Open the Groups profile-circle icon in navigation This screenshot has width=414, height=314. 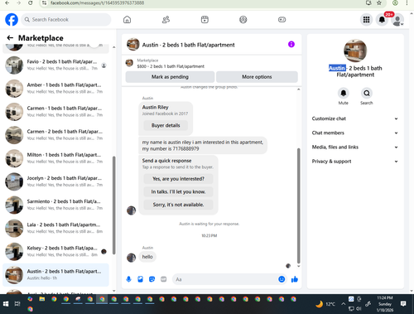pos(243,20)
